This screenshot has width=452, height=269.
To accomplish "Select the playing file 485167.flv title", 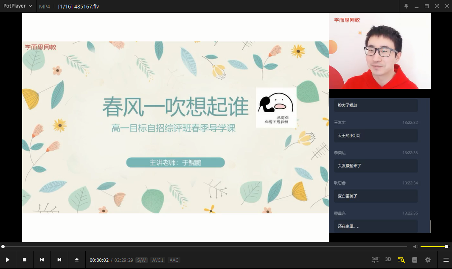I will (x=79, y=6).
